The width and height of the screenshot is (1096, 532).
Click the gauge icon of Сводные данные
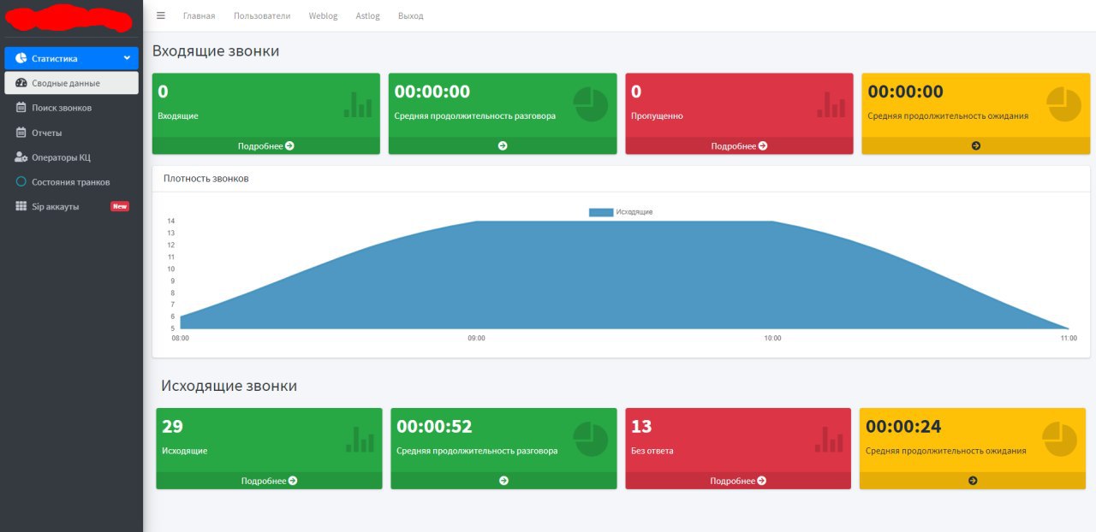tap(21, 83)
